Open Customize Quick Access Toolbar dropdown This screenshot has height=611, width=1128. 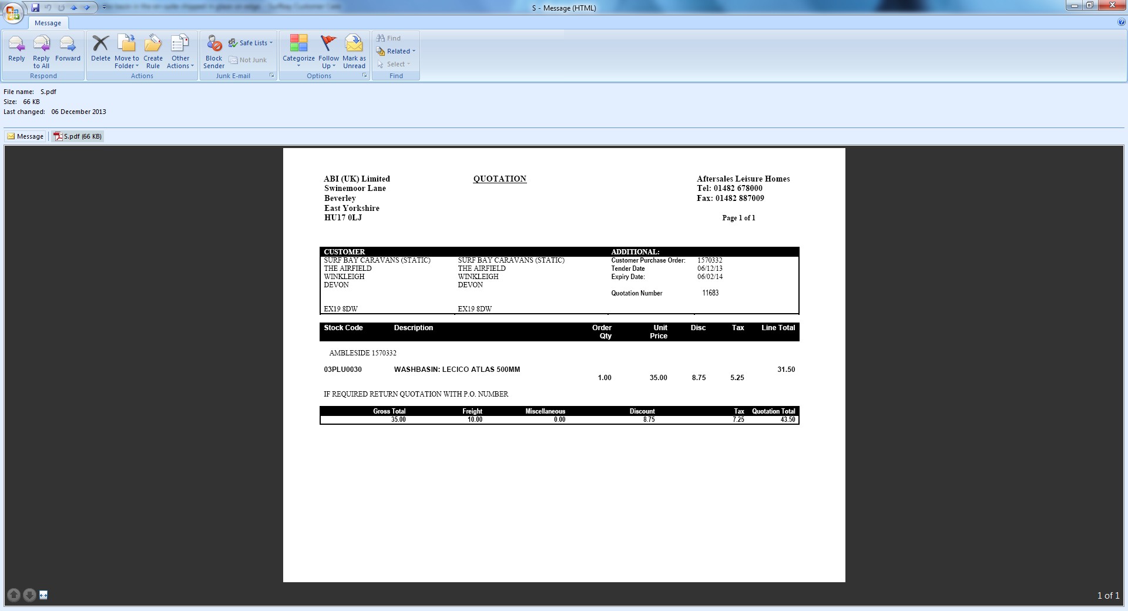[104, 8]
